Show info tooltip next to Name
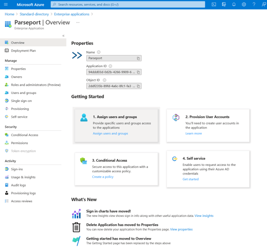 pos(99,52)
